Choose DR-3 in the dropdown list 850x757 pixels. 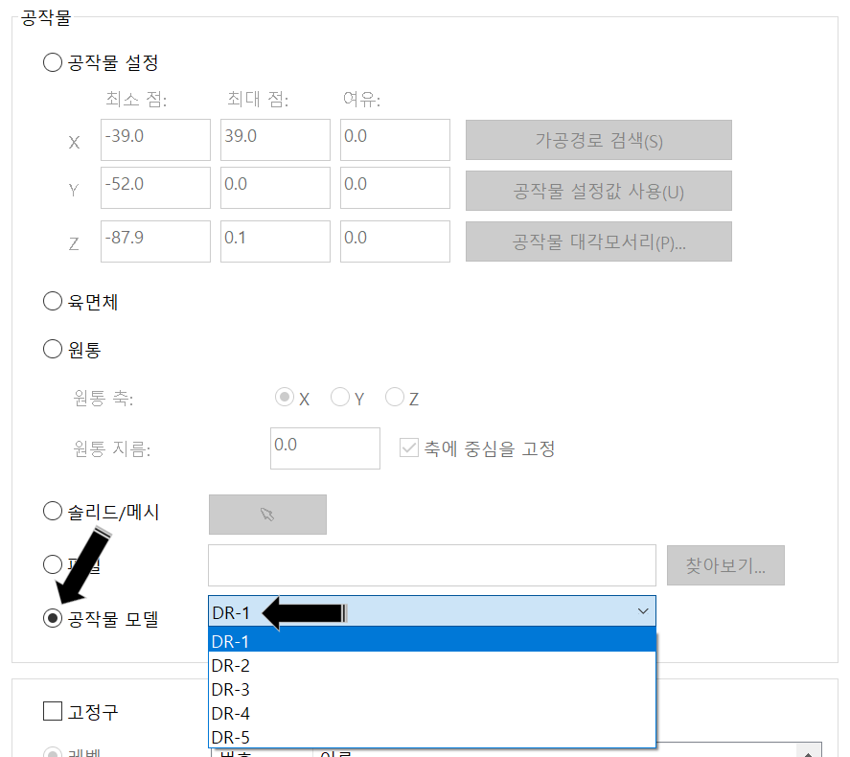click(x=432, y=689)
